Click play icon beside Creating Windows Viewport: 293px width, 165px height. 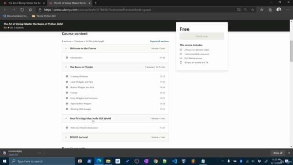pyautogui.click(x=67, y=77)
